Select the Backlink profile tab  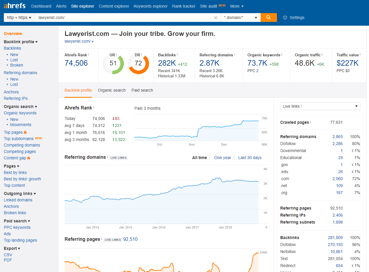tap(78, 90)
